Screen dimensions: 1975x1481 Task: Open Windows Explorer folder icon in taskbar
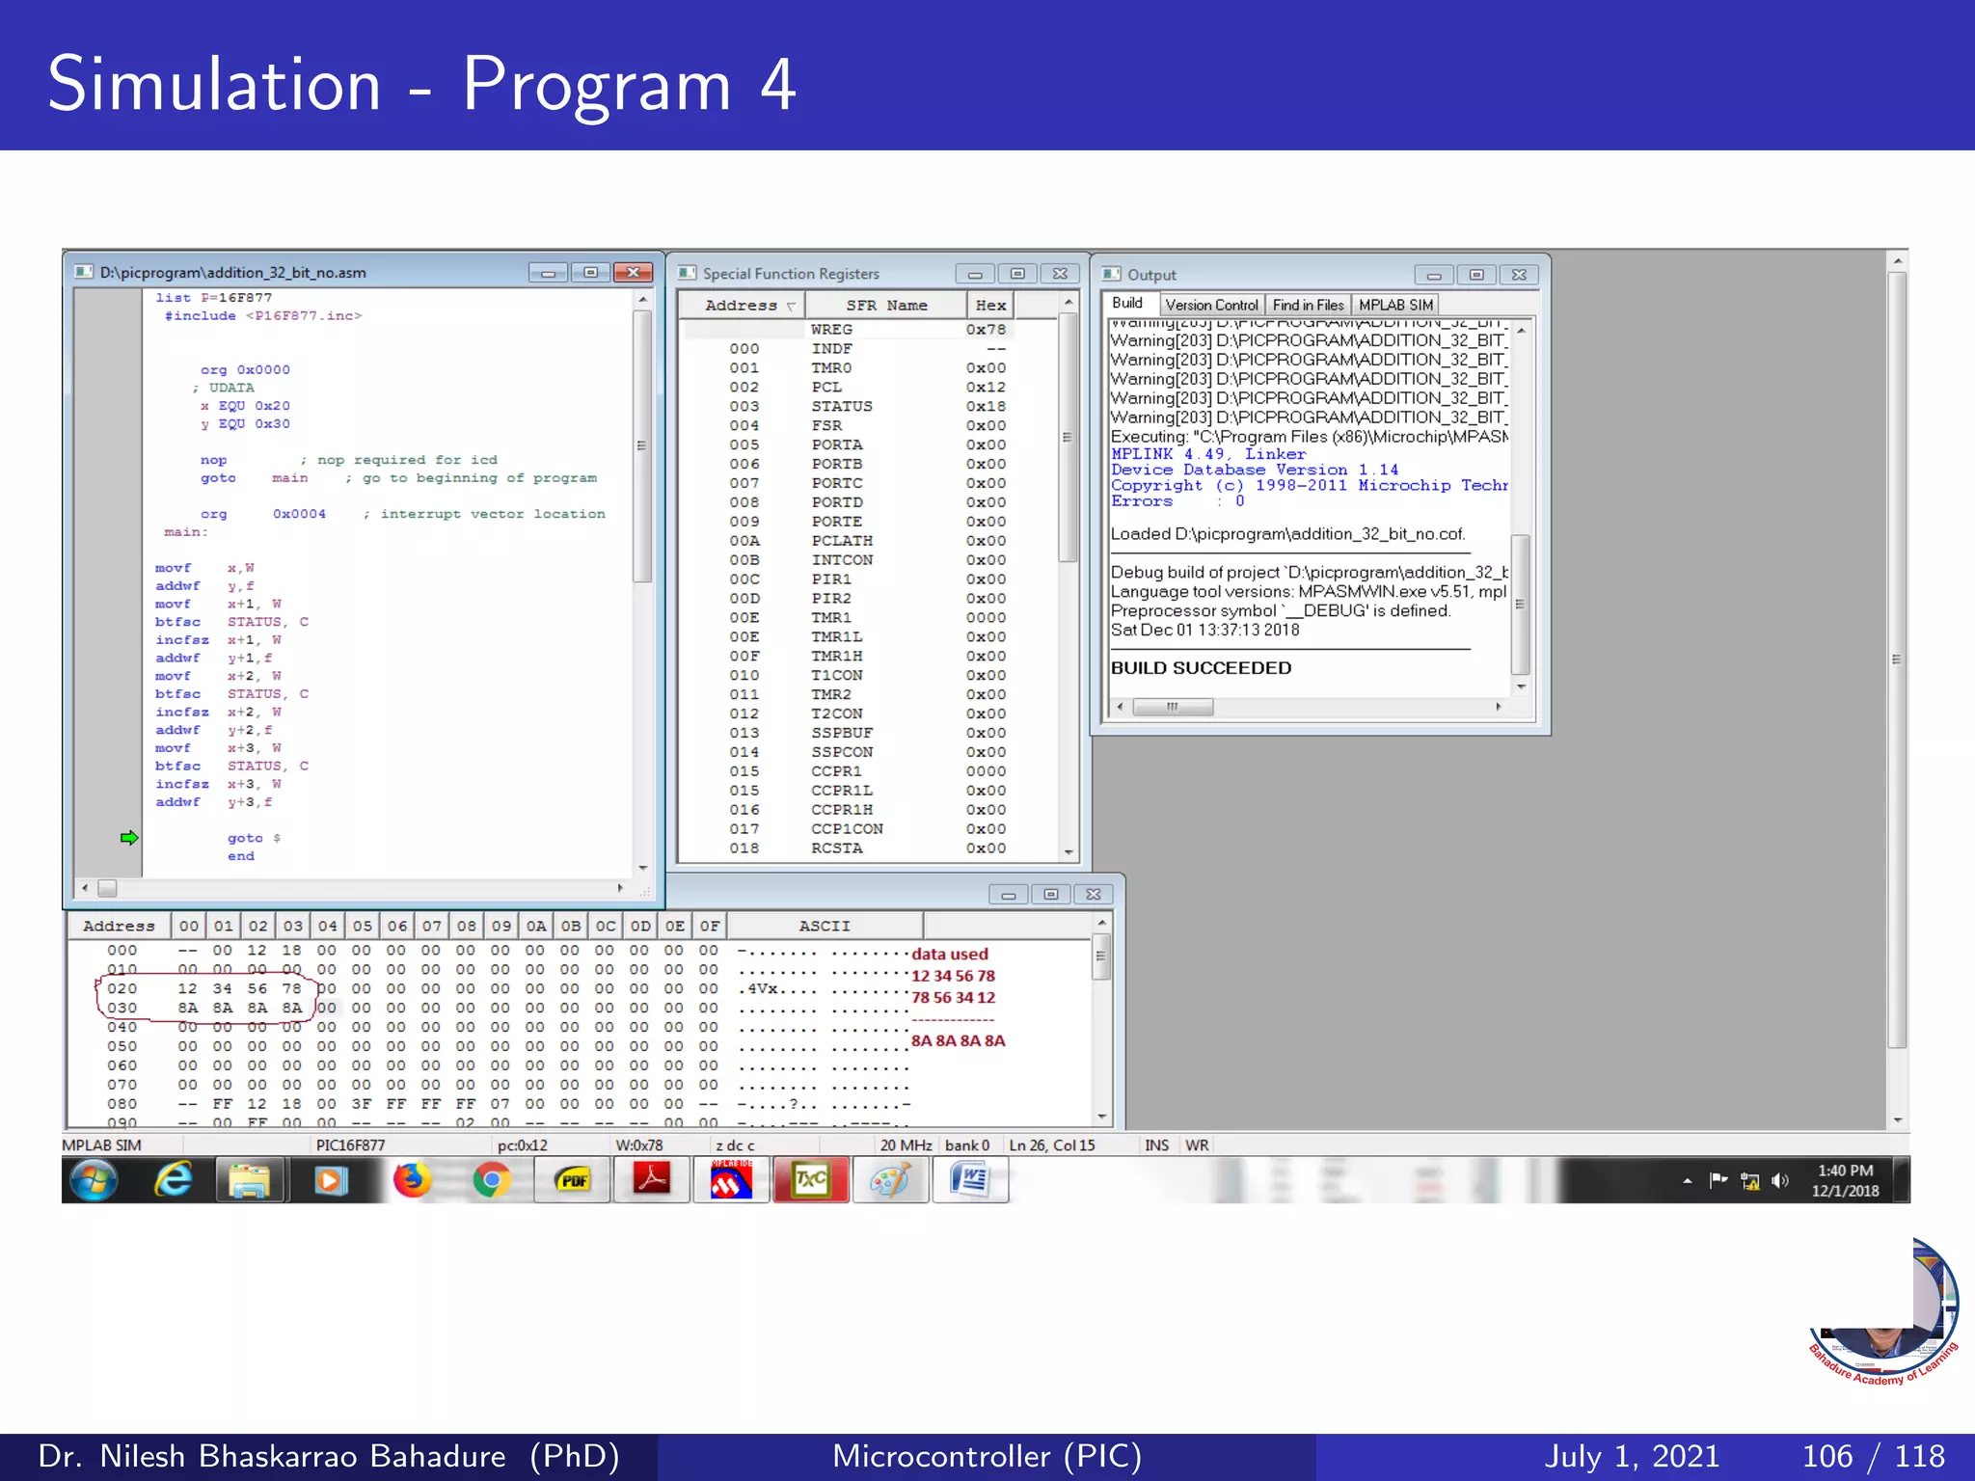click(x=251, y=1180)
